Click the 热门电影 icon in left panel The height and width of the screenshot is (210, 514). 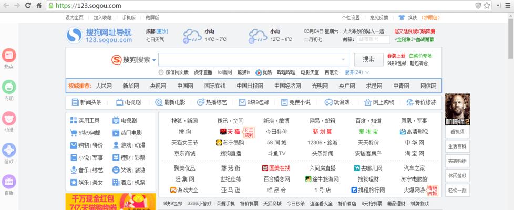pos(116,133)
